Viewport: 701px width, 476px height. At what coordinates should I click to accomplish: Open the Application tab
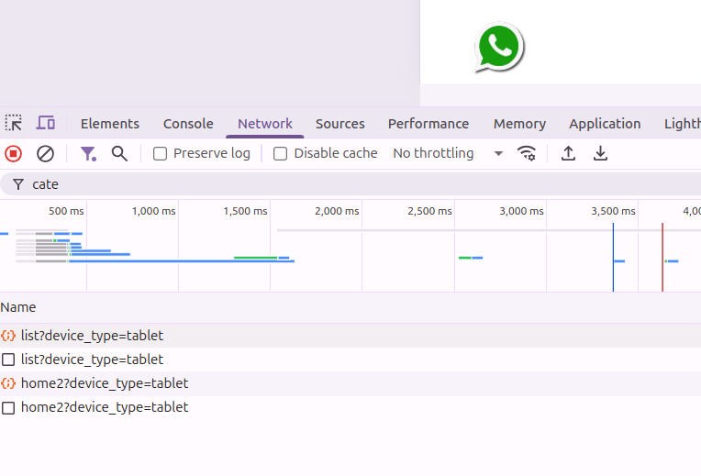pos(605,124)
